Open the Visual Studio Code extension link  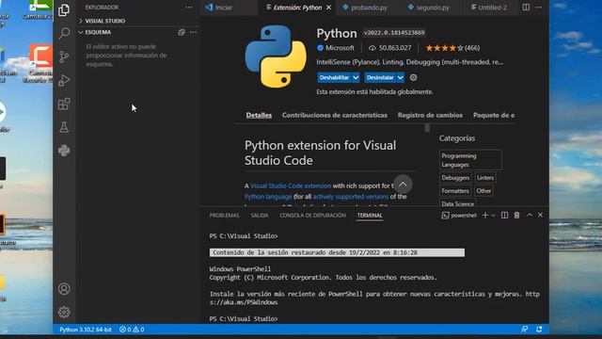(291, 186)
